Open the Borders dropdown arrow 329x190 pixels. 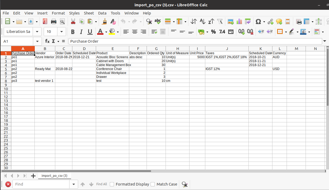(286, 32)
